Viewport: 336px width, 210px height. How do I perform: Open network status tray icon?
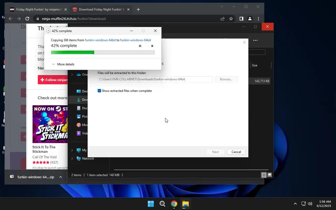click(x=303, y=204)
